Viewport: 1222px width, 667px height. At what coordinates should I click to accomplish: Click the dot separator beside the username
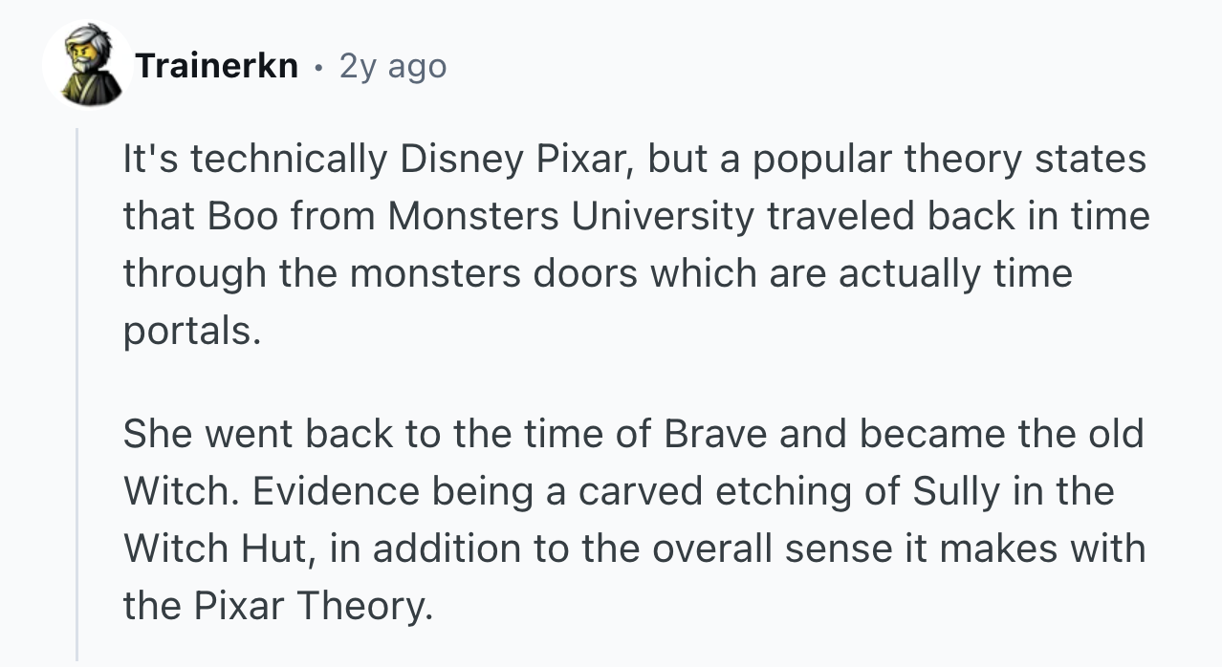pos(318,67)
